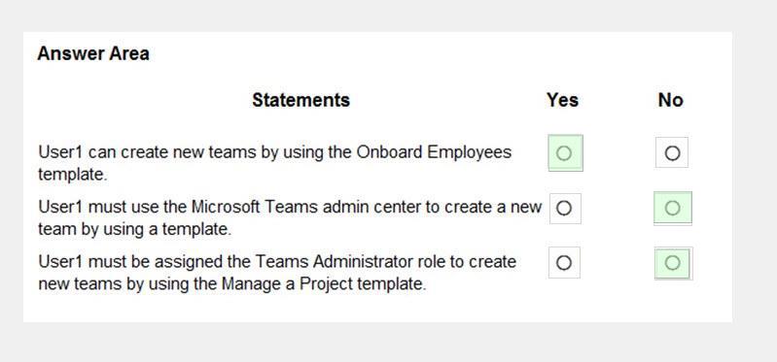Choose Yes for the Teams admin center statement
This screenshot has height=362, width=777.
tap(564, 209)
